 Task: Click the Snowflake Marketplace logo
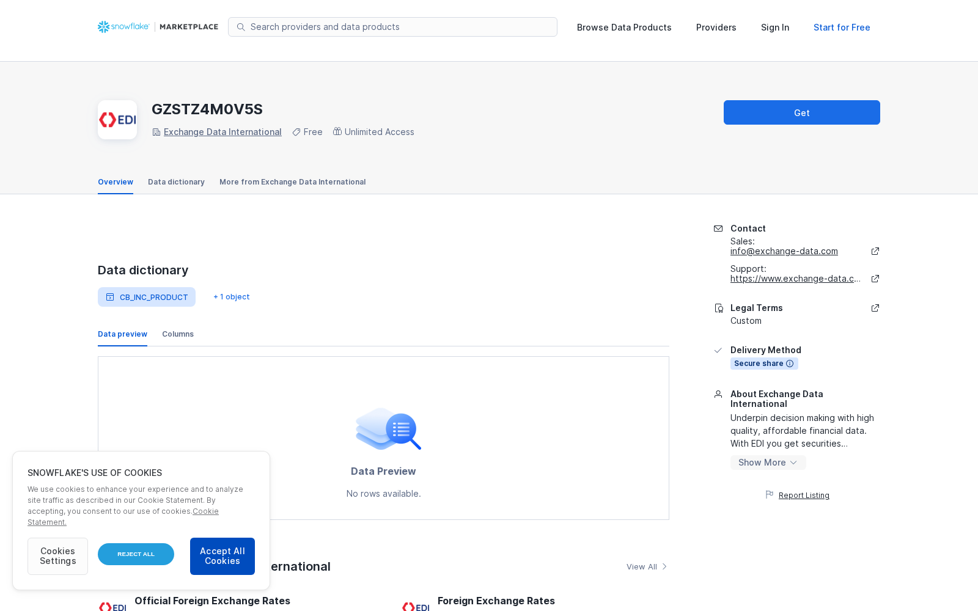158,27
